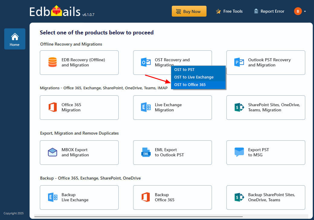
Task: Open MBOX Export and Migration
Action: [79, 152]
